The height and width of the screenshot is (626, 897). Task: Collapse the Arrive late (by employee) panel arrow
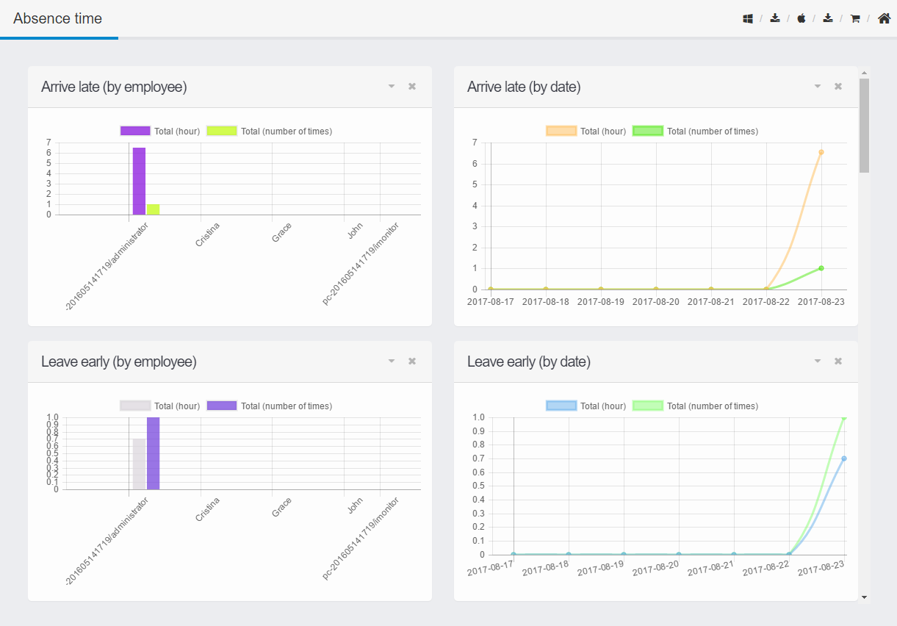[x=392, y=87]
